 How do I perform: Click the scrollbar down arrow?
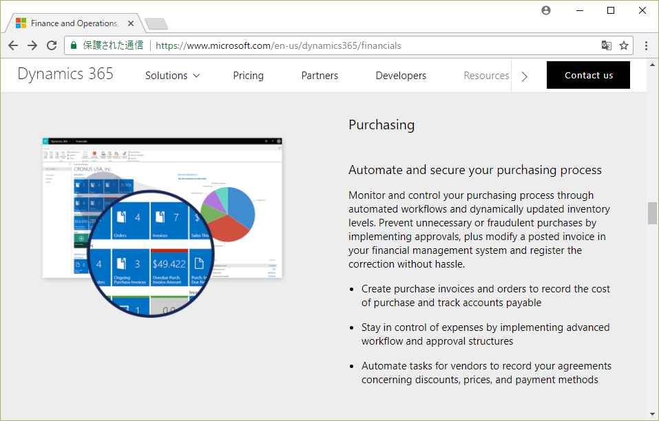652,414
